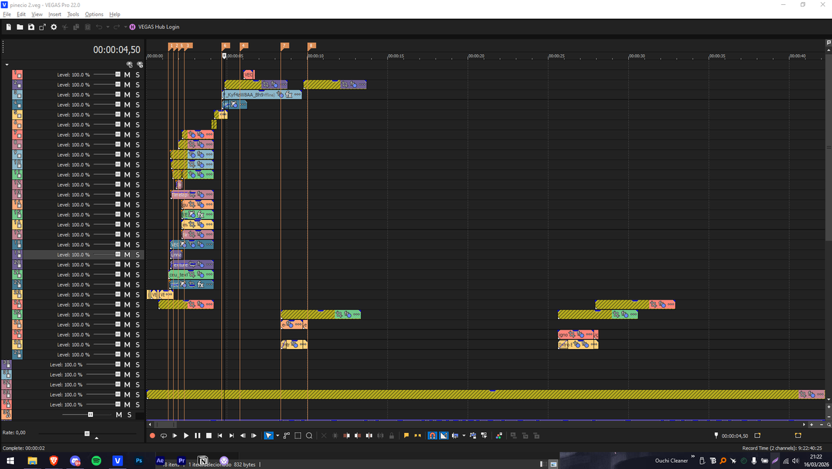Click the Undo arrow in the toolbar
This screenshot has width=832, height=469.
(98, 27)
